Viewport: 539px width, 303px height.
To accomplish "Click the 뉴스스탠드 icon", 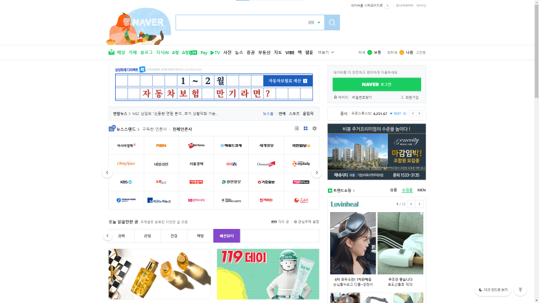I will (112, 128).
